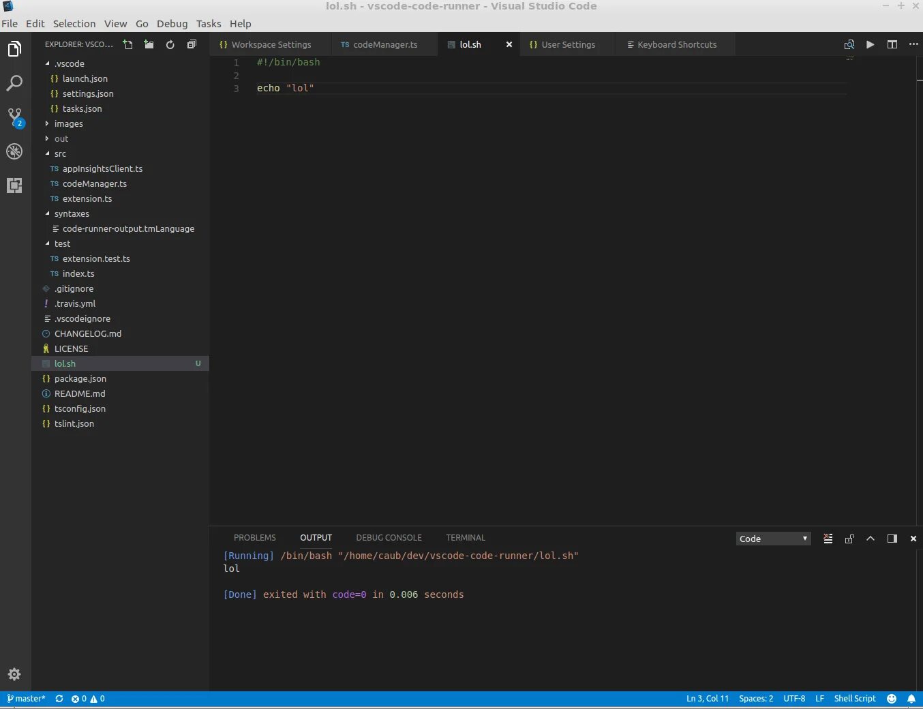This screenshot has height=709, width=923.
Task: Switch to Workspace Settings tab
Action: click(270, 44)
